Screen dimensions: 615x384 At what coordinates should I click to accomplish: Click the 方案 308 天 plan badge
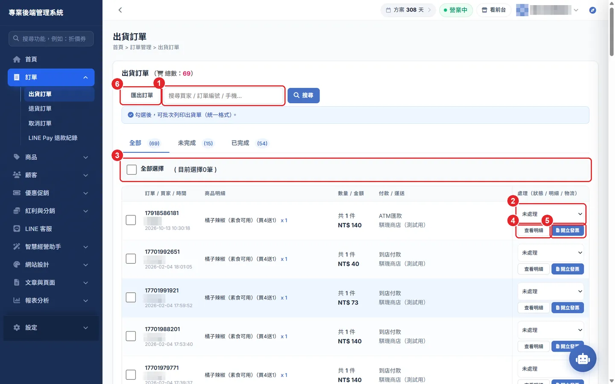click(408, 10)
